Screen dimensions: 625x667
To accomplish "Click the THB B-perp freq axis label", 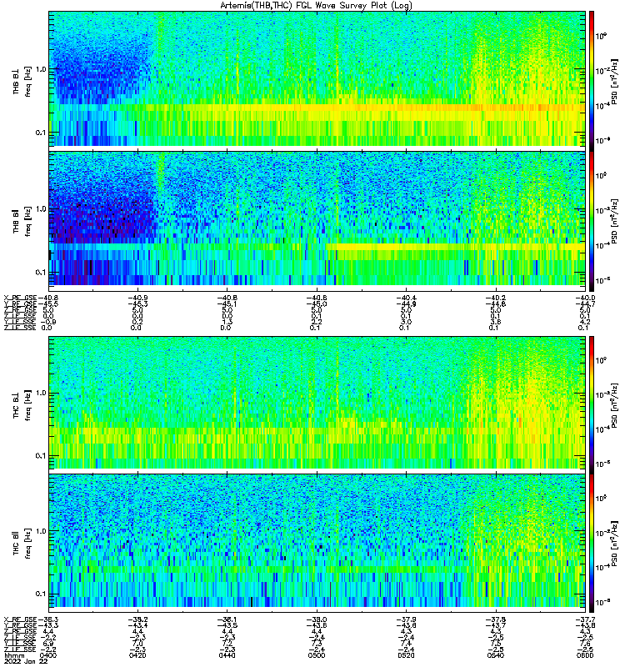I will [x=22, y=81].
